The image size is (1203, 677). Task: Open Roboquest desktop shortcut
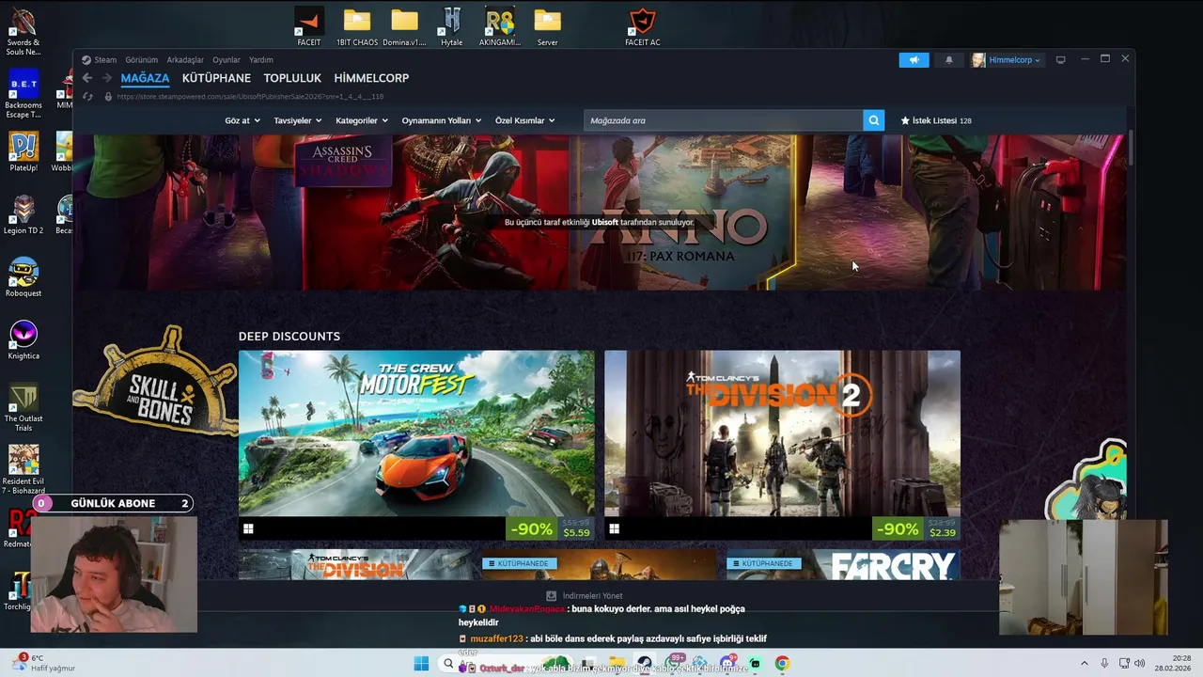pyautogui.click(x=23, y=277)
